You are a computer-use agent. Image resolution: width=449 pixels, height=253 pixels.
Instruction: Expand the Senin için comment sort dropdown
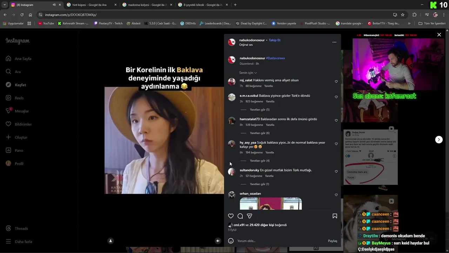click(x=248, y=73)
